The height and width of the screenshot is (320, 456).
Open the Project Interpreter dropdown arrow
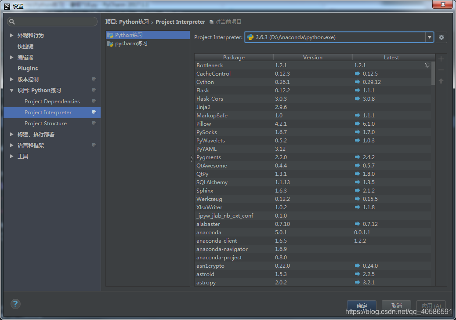point(430,37)
